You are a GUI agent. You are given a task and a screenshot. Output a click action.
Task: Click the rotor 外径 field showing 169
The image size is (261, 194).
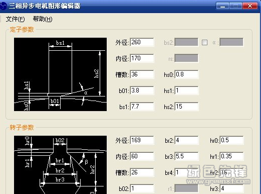coord(142,140)
